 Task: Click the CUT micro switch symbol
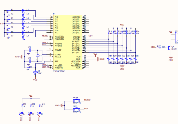[77, 109]
